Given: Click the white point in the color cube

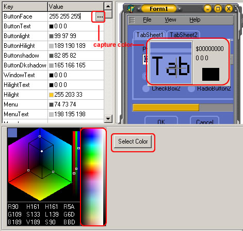Looking at the screenshot, I should point(42,151).
